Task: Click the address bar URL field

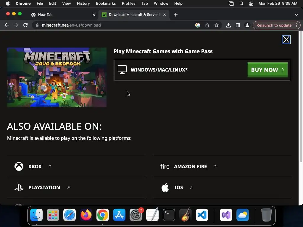Action: (116, 25)
